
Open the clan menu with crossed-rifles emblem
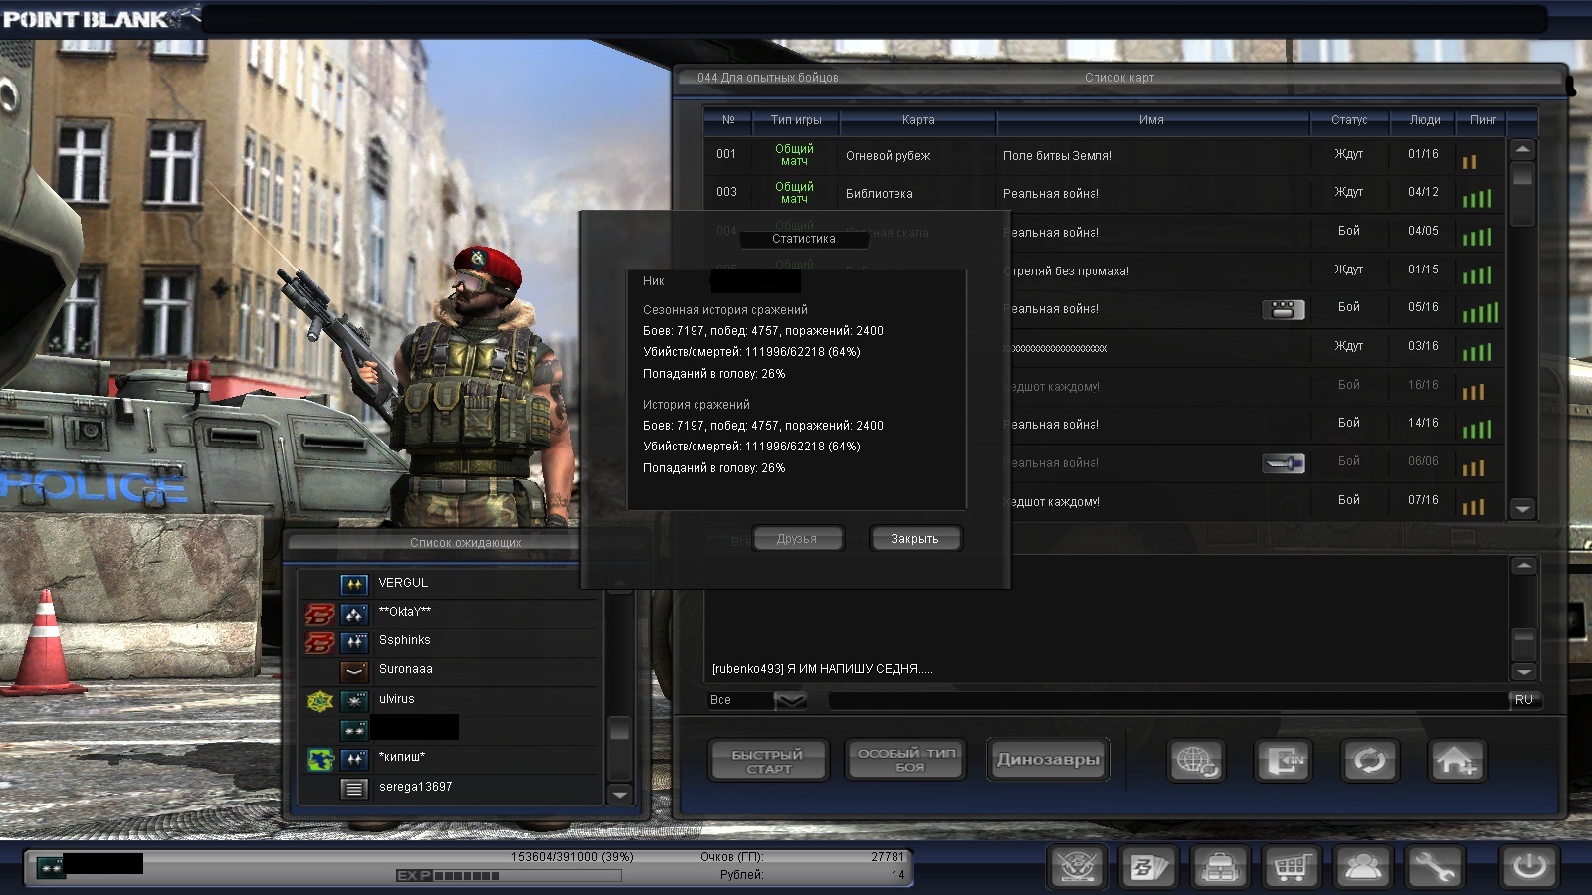click(1076, 867)
